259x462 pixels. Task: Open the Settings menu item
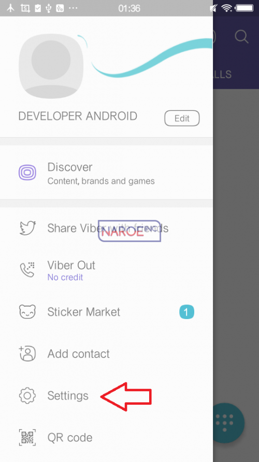106,395
